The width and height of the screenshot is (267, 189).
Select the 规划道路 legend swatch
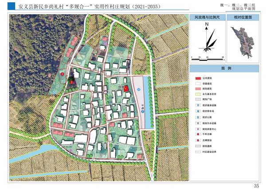click(198, 146)
